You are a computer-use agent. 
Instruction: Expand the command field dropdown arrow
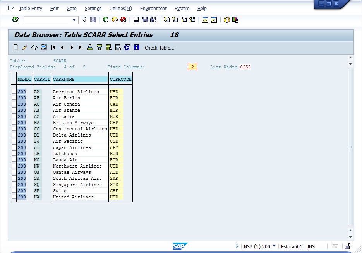tap(74, 20)
